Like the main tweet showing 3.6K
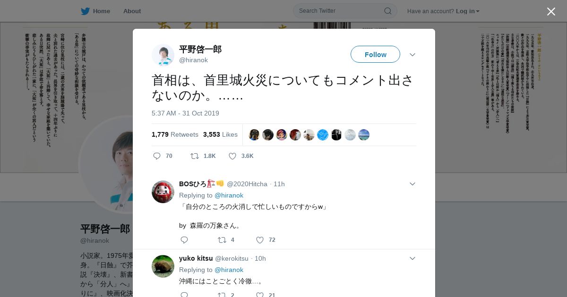This screenshot has width=567, height=297. 232,156
